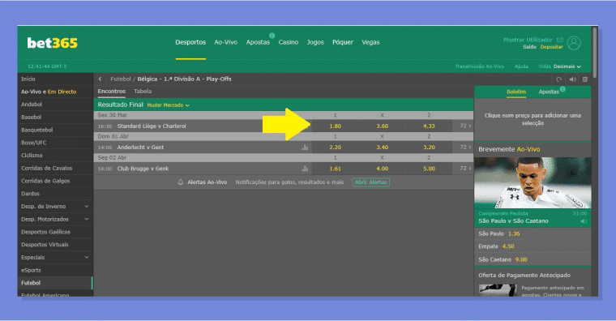Click the Abrir Alertas button
The image size is (616, 321).
[x=370, y=182]
